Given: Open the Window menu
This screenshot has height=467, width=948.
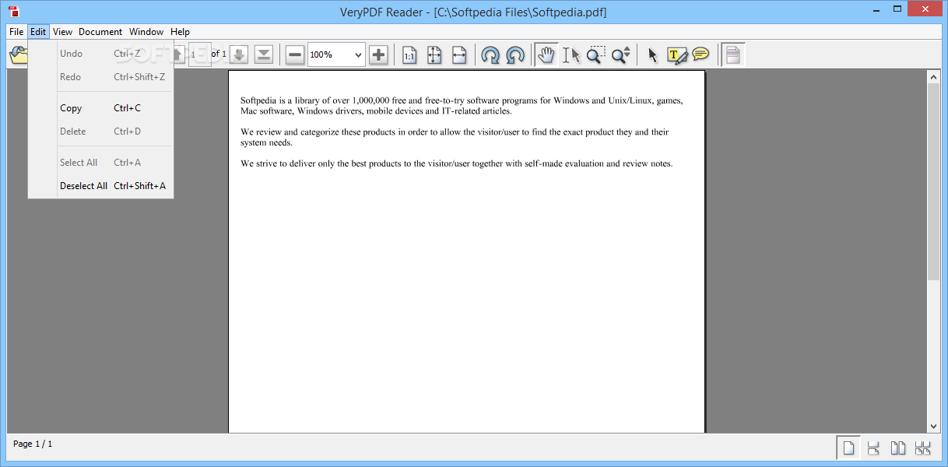Looking at the screenshot, I should click(x=146, y=32).
